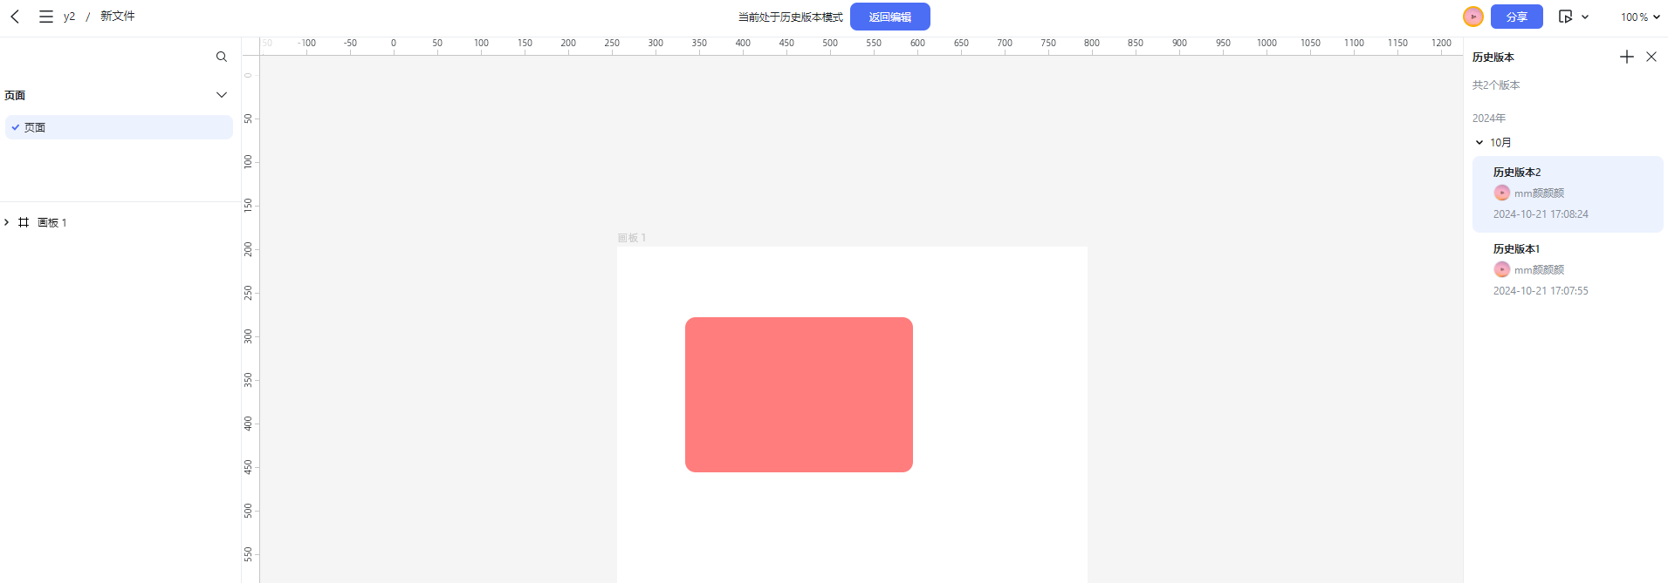Open the hamburger main menu
This screenshot has height=583, width=1668.
click(x=46, y=17)
